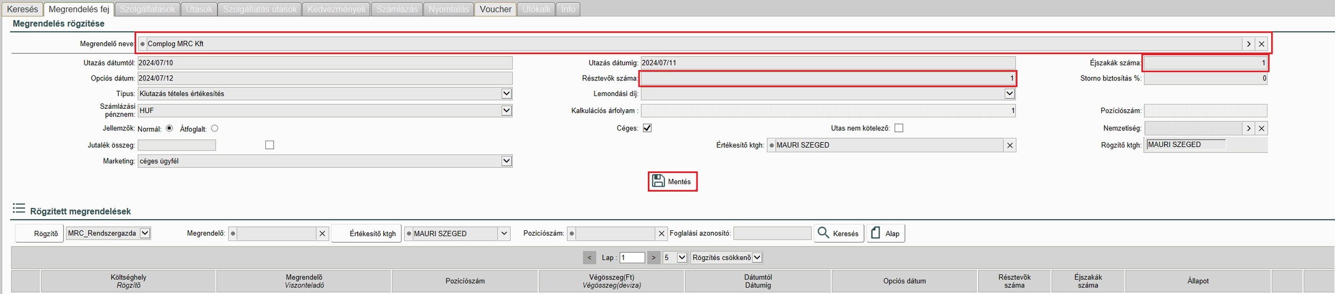Enable the Utas nem kötelező checkbox
Screen dimensions: 1335x294
(899, 128)
